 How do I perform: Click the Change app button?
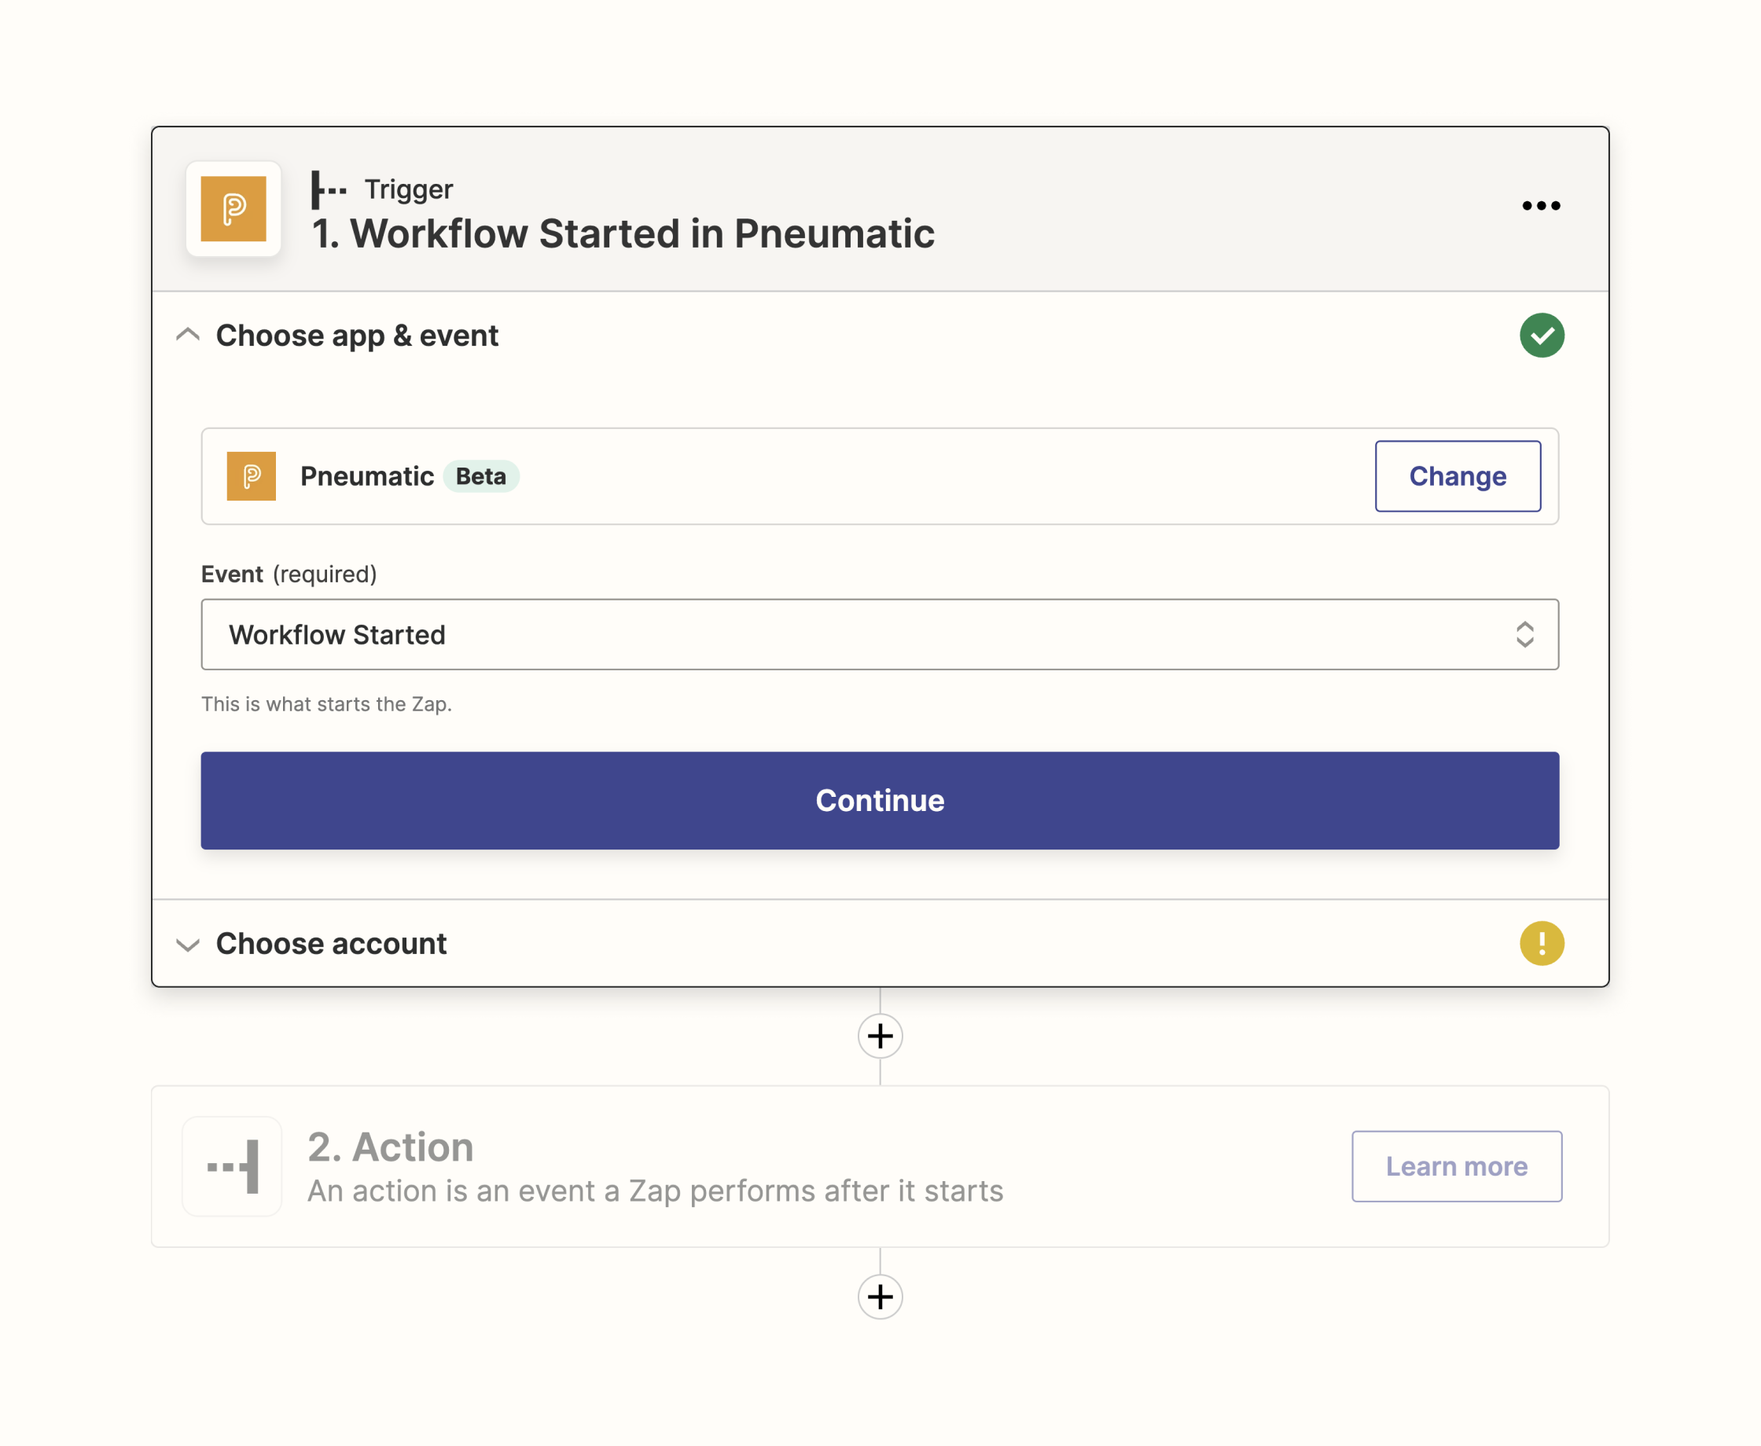[x=1458, y=475]
